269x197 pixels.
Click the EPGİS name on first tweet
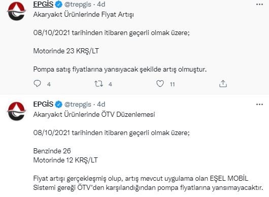tap(43, 4)
